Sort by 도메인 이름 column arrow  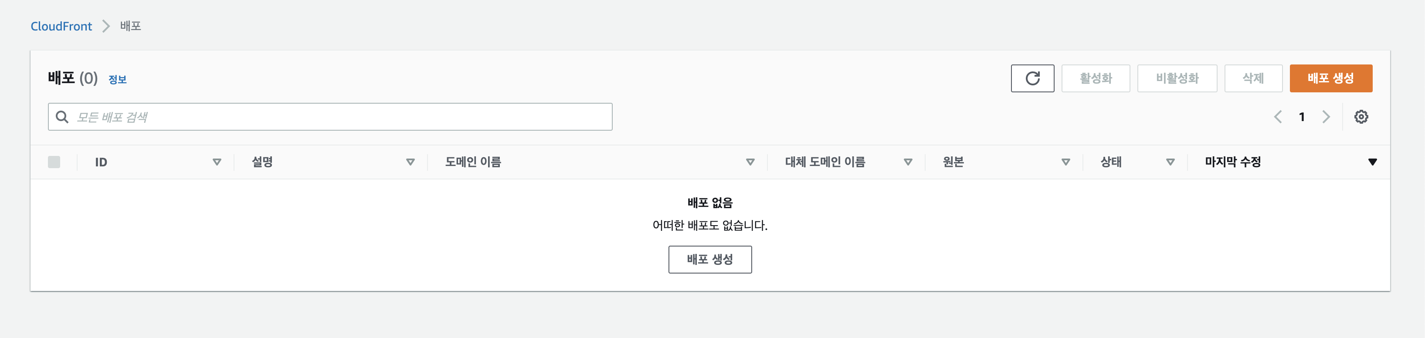tap(750, 162)
